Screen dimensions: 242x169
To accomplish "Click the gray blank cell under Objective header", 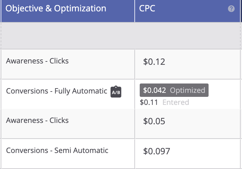I will pyautogui.click(x=68, y=36).
